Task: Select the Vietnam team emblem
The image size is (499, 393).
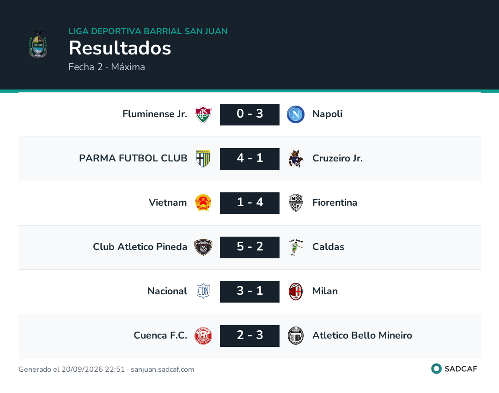Action: [x=203, y=202]
